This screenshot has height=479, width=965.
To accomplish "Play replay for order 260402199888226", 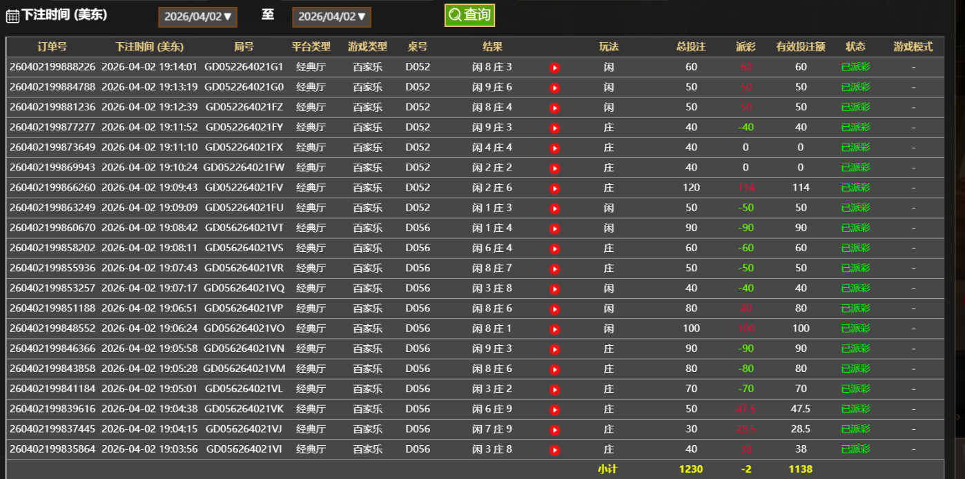I will point(554,68).
